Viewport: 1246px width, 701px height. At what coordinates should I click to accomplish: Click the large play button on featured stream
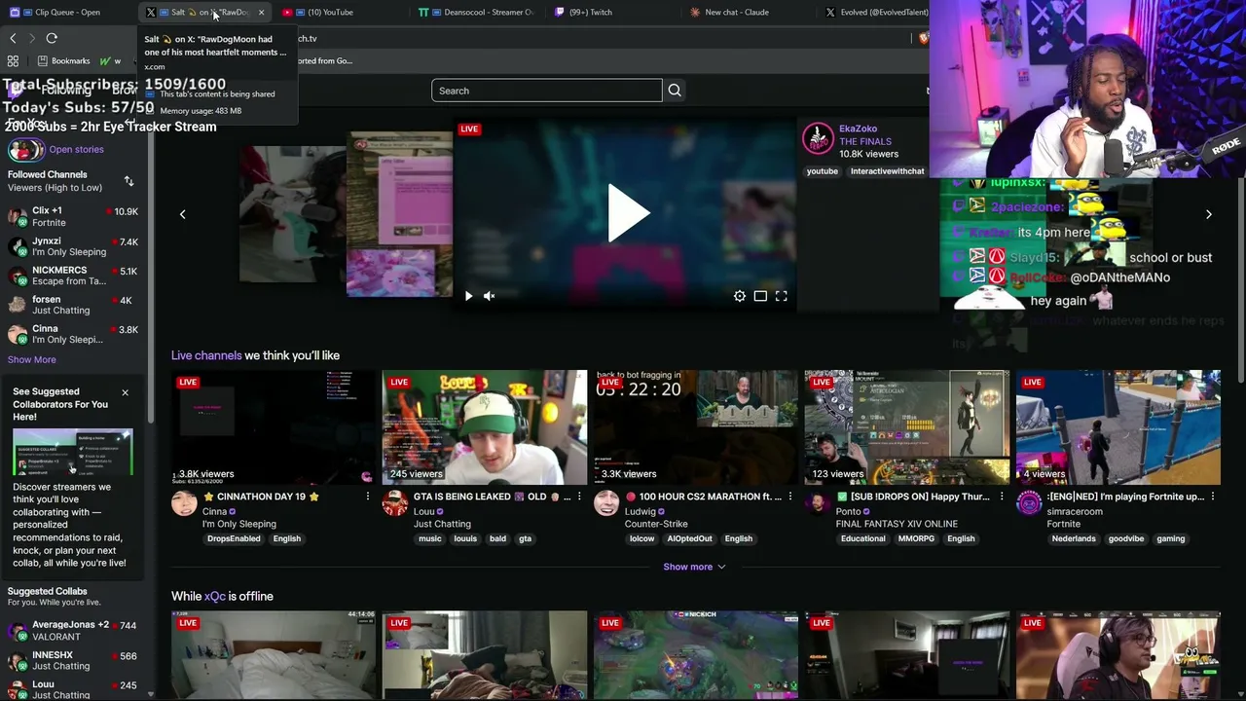click(628, 213)
